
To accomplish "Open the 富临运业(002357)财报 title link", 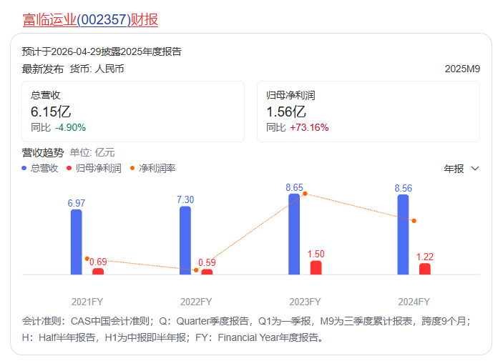I will pos(90,19).
